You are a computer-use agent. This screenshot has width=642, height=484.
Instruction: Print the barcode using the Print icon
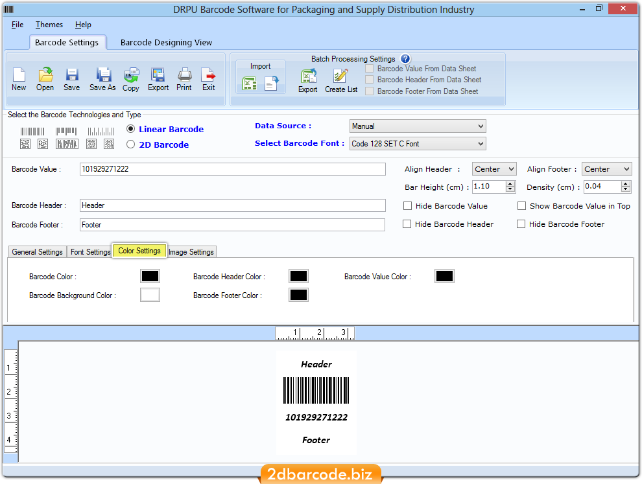click(184, 75)
